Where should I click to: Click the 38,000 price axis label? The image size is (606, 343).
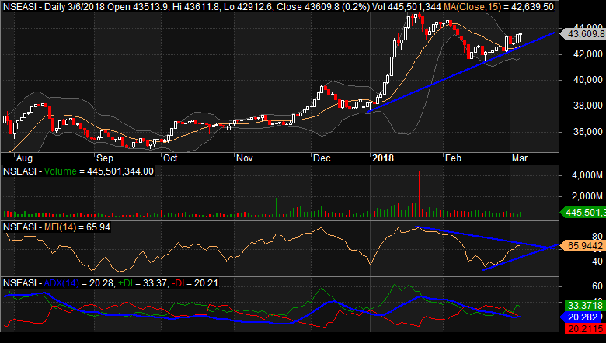point(588,106)
